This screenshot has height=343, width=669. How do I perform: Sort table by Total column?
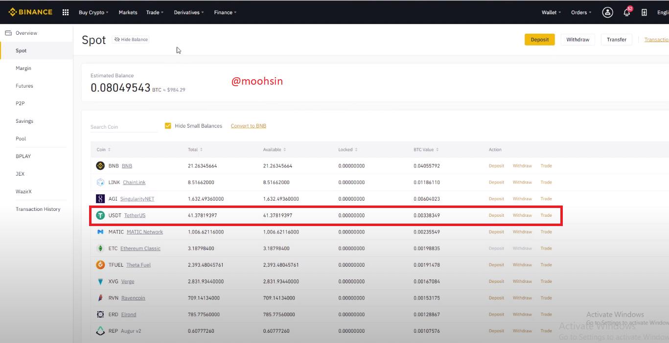point(195,150)
